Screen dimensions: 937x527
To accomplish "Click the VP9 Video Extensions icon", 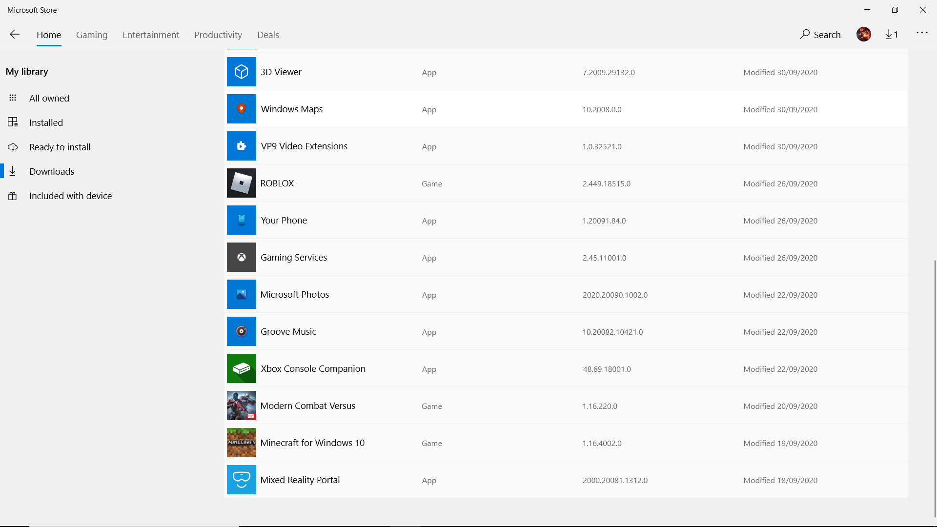I will point(241,146).
